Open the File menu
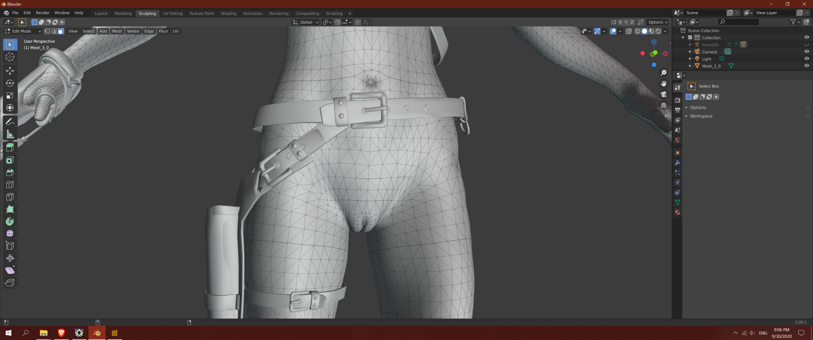Screen dimensions: 813x340 coord(15,13)
